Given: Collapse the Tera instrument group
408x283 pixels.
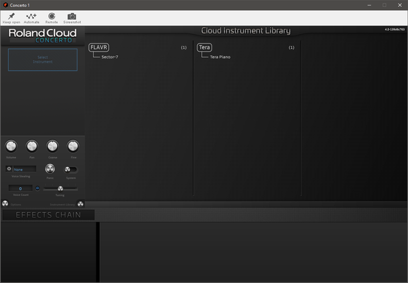Looking at the screenshot, I should (204, 48).
